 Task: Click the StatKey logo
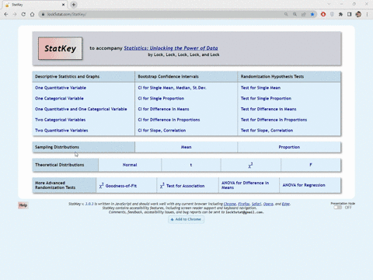pos(60,48)
